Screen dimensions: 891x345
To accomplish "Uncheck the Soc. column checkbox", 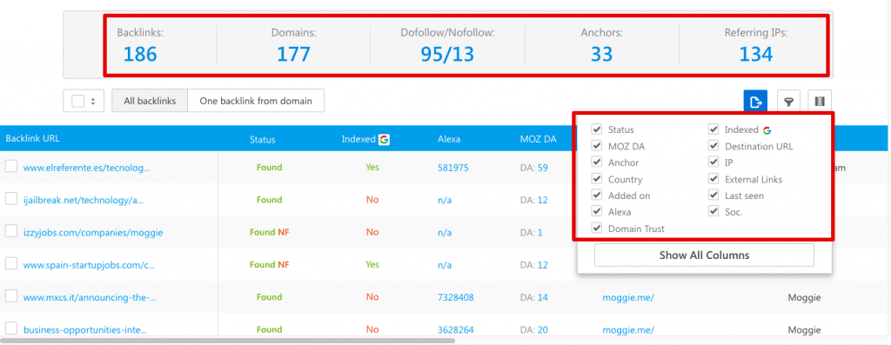I will click(713, 212).
